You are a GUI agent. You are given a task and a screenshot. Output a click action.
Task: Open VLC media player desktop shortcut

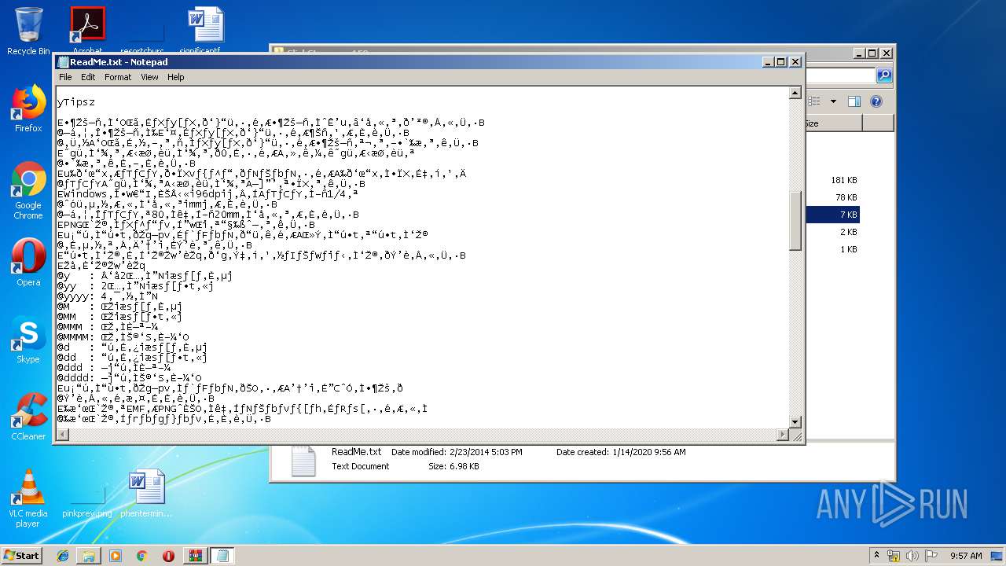click(28, 498)
